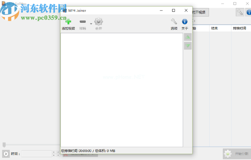Click the video position slider handle
The height and width of the screenshot is (160, 251).
coord(4,145)
